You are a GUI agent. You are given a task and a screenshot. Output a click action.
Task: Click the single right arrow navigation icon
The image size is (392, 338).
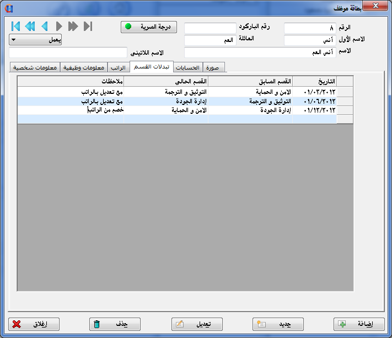click(59, 27)
